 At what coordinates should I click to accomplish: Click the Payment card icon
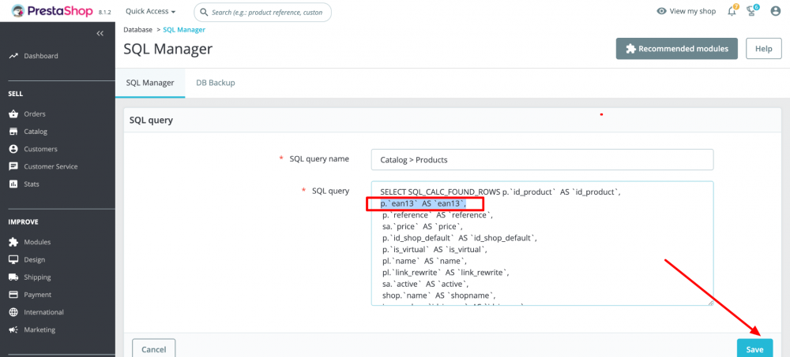tap(13, 295)
